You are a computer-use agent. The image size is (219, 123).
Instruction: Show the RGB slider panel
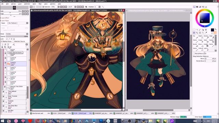197,7
